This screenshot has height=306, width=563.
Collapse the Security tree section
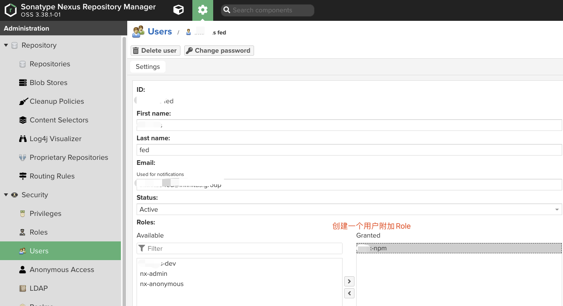pos(6,195)
